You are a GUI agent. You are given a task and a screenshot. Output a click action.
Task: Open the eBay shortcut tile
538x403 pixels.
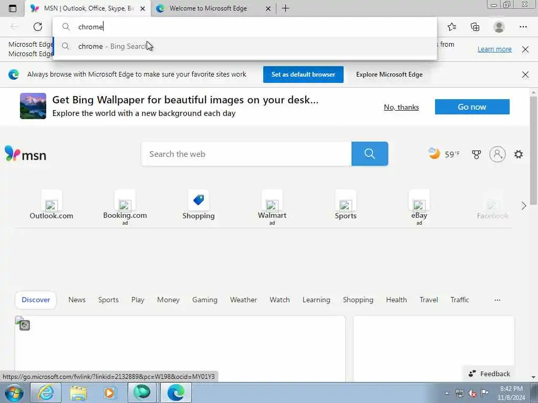pos(419,207)
